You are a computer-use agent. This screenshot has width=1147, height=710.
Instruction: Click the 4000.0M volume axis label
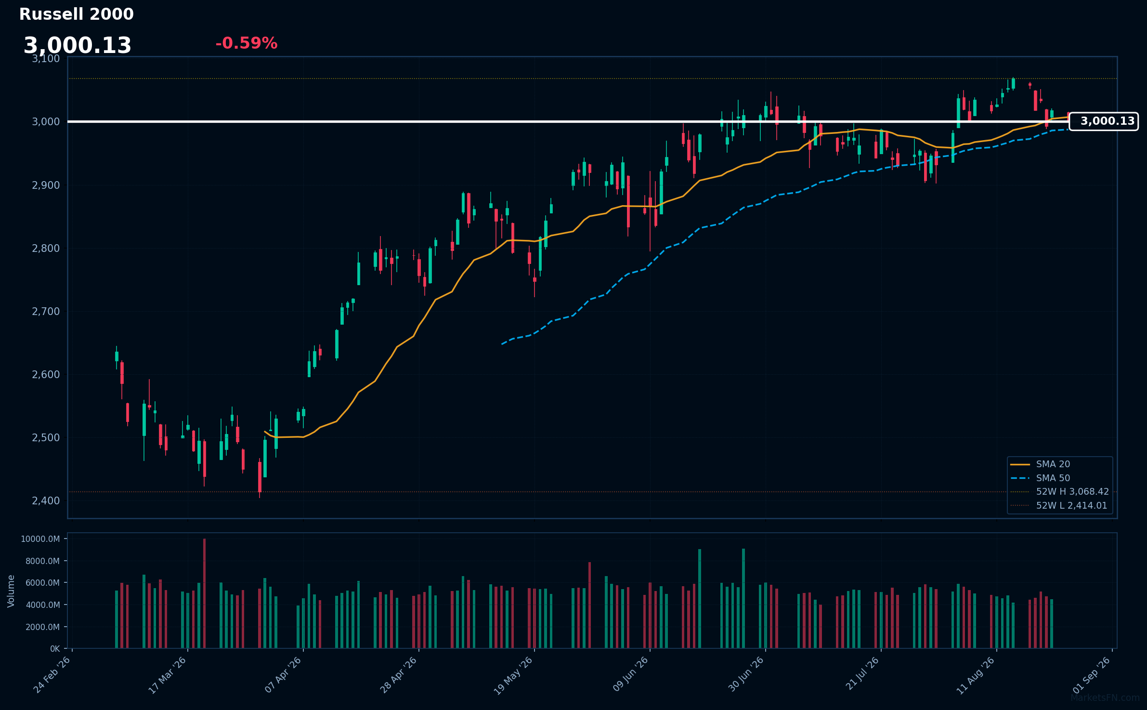[x=42, y=605]
